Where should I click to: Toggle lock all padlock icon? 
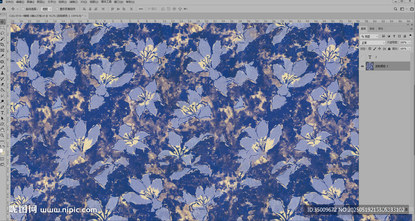389,49
